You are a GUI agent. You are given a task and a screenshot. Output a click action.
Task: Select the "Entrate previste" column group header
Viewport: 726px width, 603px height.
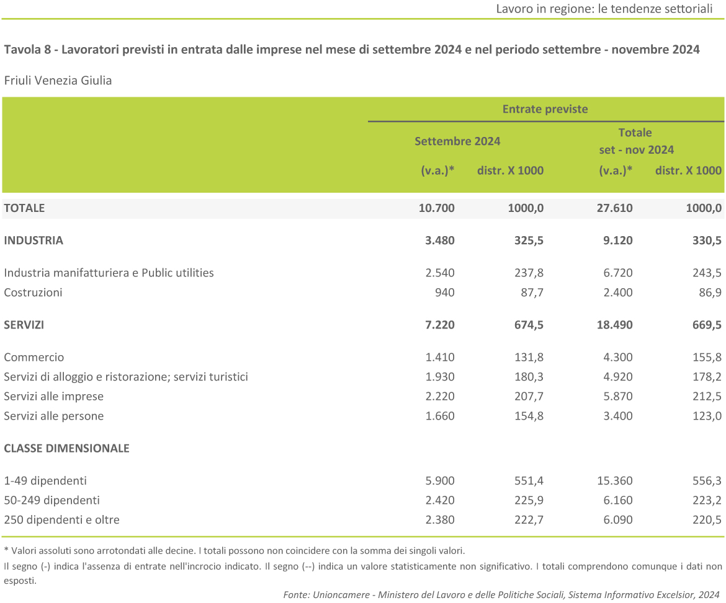click(545, 109)
